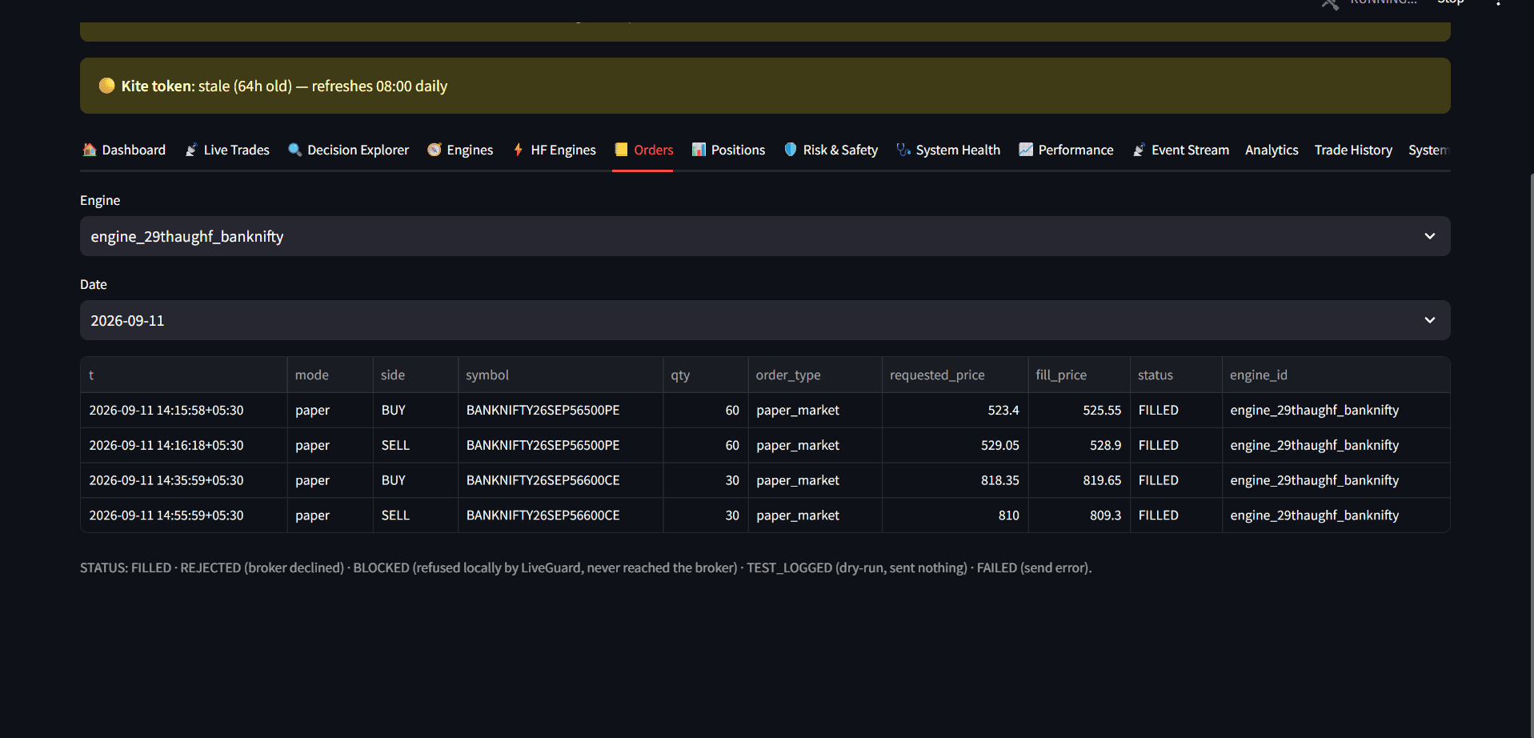Image resolution: width=1534 pixels, height=738 pixels.
Task: Select fill price 528.9 cell
Action: (x=1079, y=445)
